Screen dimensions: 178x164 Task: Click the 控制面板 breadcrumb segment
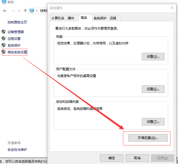pyautogui.click(x=44, y=11)
